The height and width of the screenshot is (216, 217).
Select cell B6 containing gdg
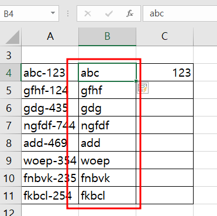[107, 108]
